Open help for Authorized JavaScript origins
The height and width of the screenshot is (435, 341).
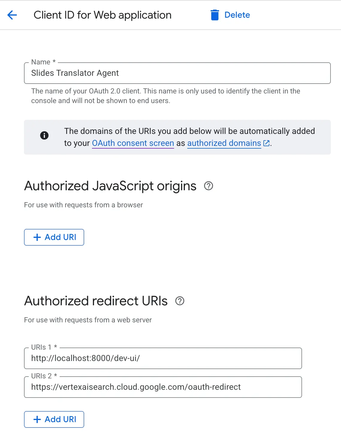point(209,186)
